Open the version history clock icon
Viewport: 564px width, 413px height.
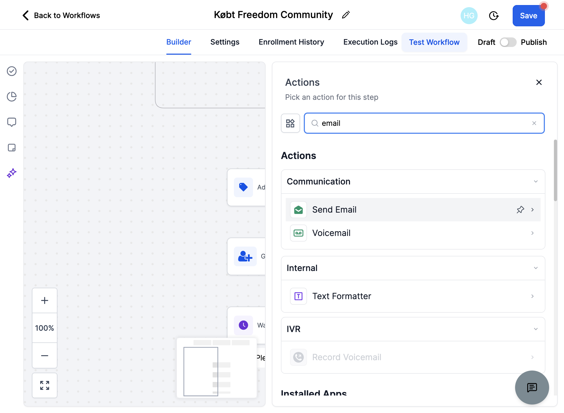(494, 16)
